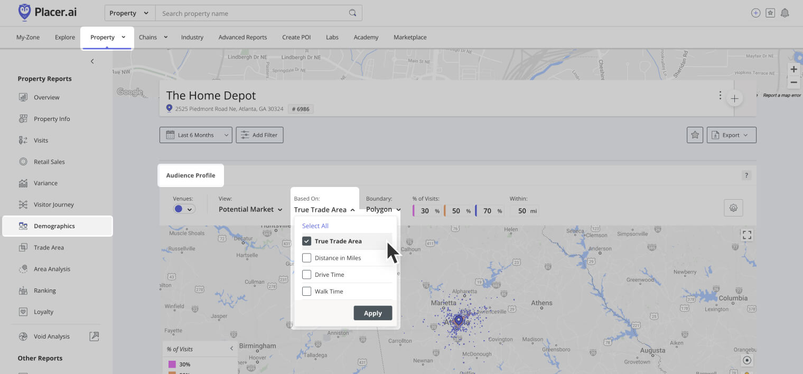
Task: Open the Export dropdown
Action: (x=732, y=135)
